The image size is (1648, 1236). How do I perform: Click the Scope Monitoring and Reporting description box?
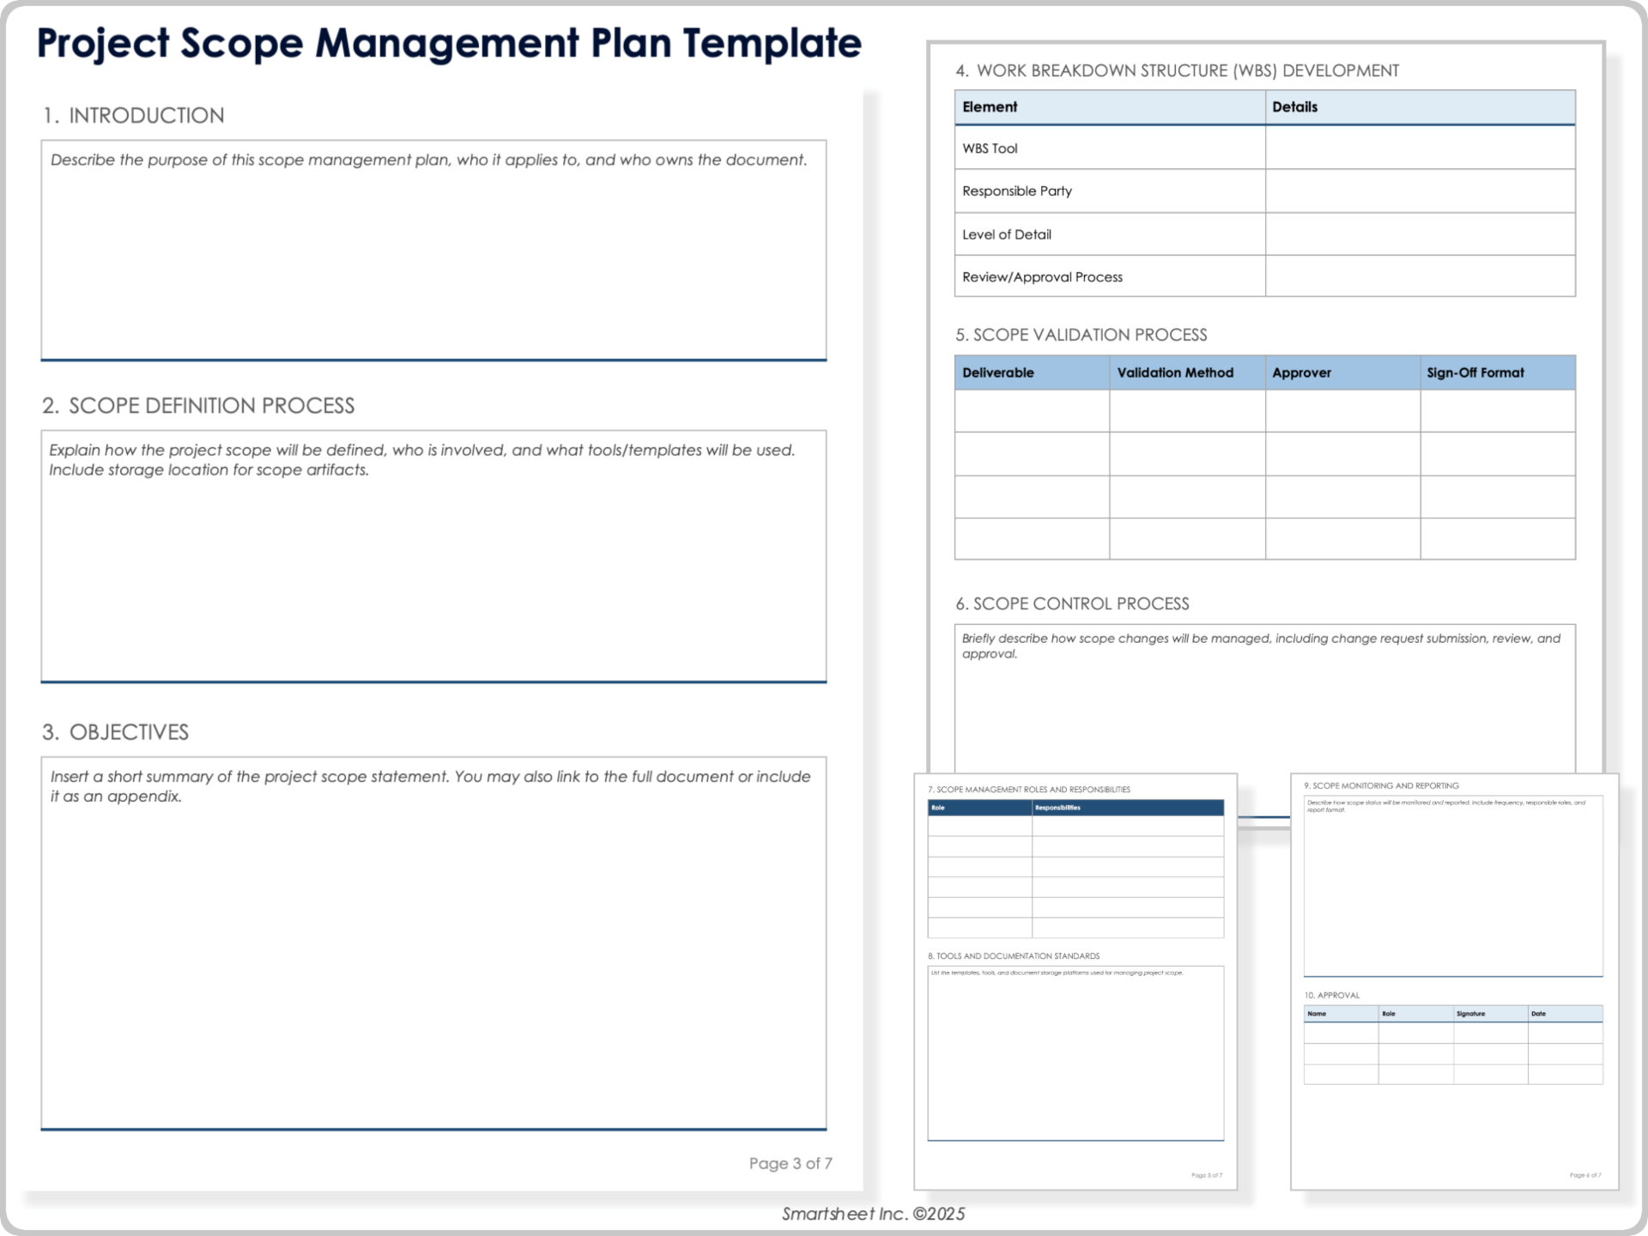click(1453, 884)
